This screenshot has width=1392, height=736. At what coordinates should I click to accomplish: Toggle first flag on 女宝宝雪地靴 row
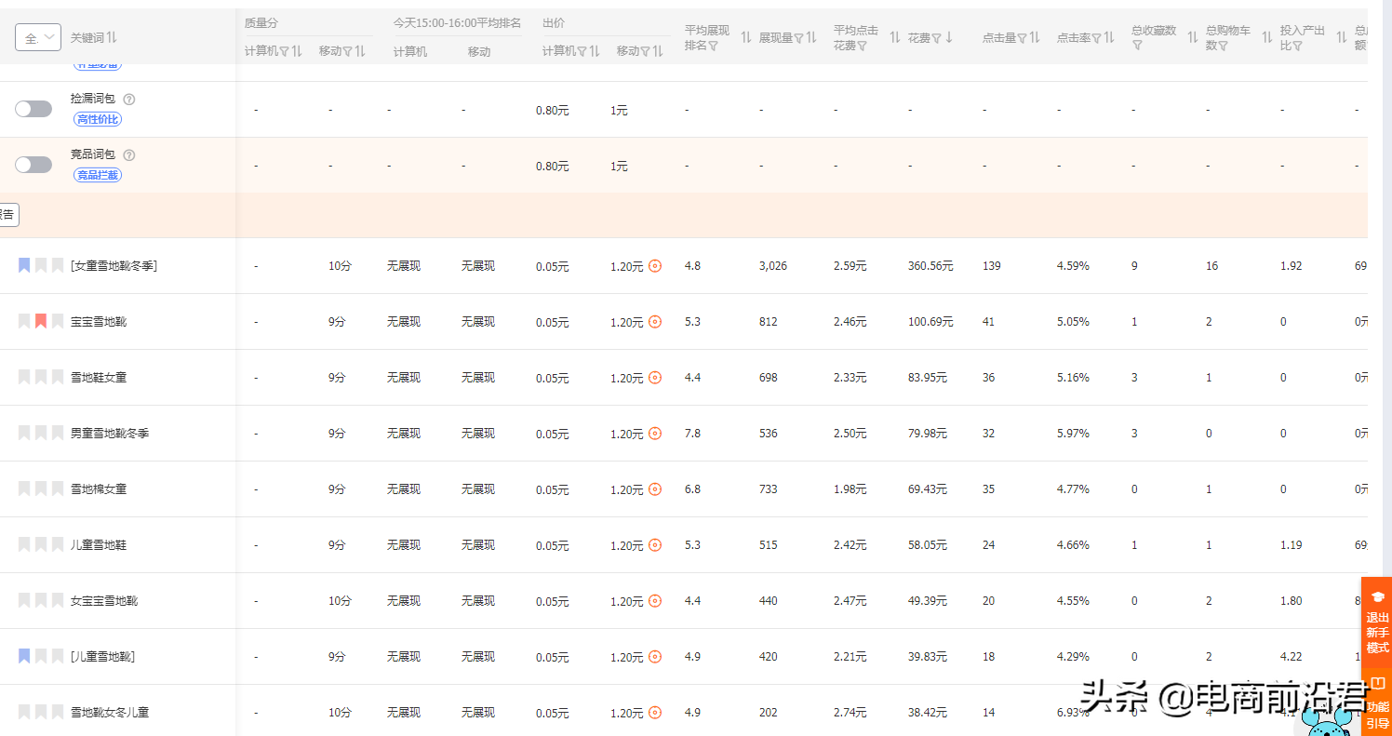coord(24,600)
